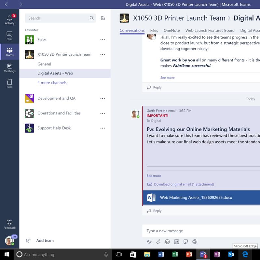Click the Add team icon
This screenshot has width=260, height=260.
pos(28,240)
